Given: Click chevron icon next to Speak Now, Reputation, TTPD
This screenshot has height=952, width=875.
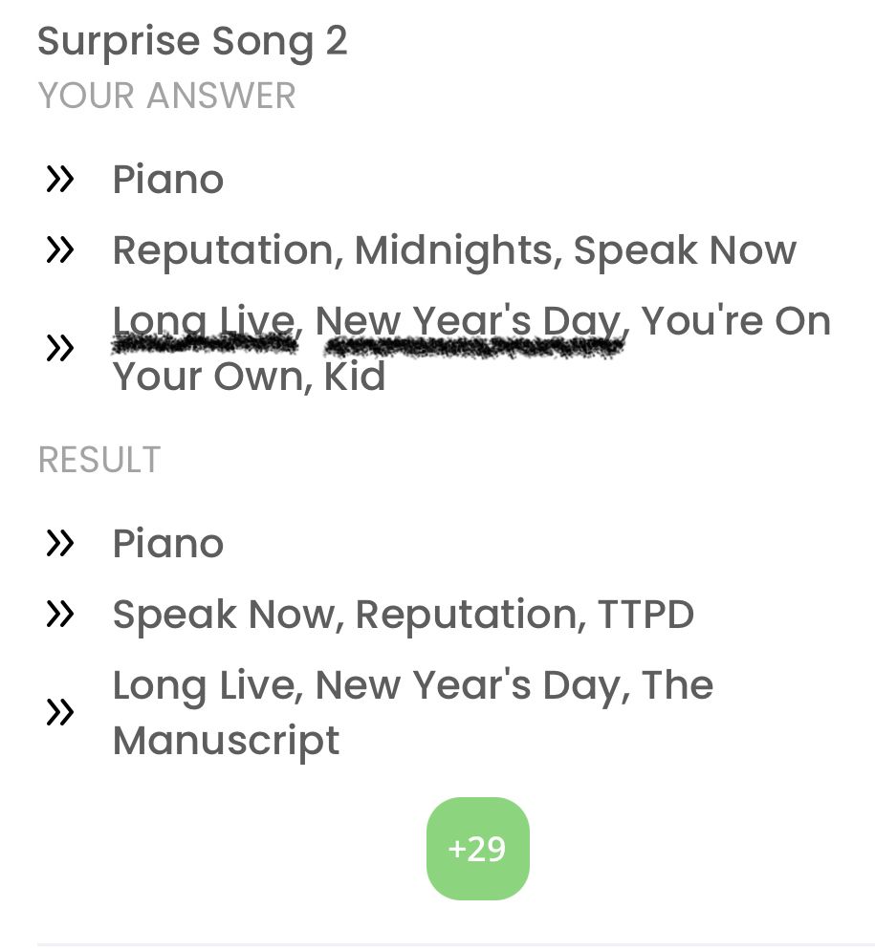Looking at the screenshot, I should pyautogui.click(x=59, y=614).
